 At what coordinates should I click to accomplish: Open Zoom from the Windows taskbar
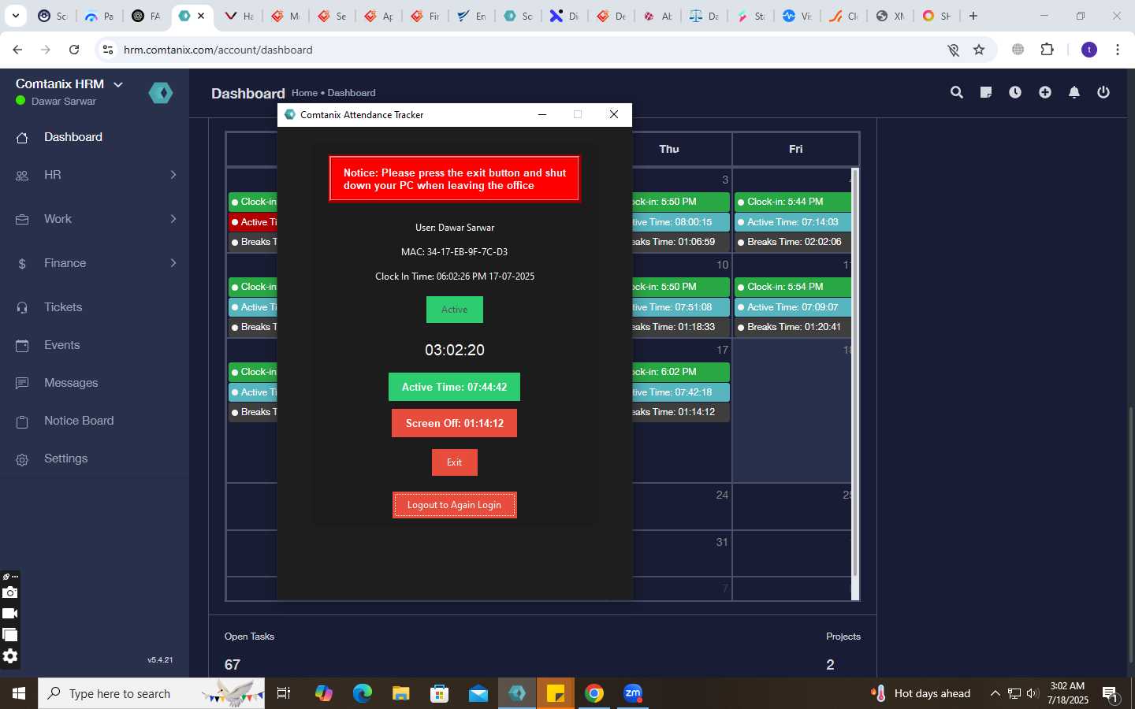tap(633, 693)
